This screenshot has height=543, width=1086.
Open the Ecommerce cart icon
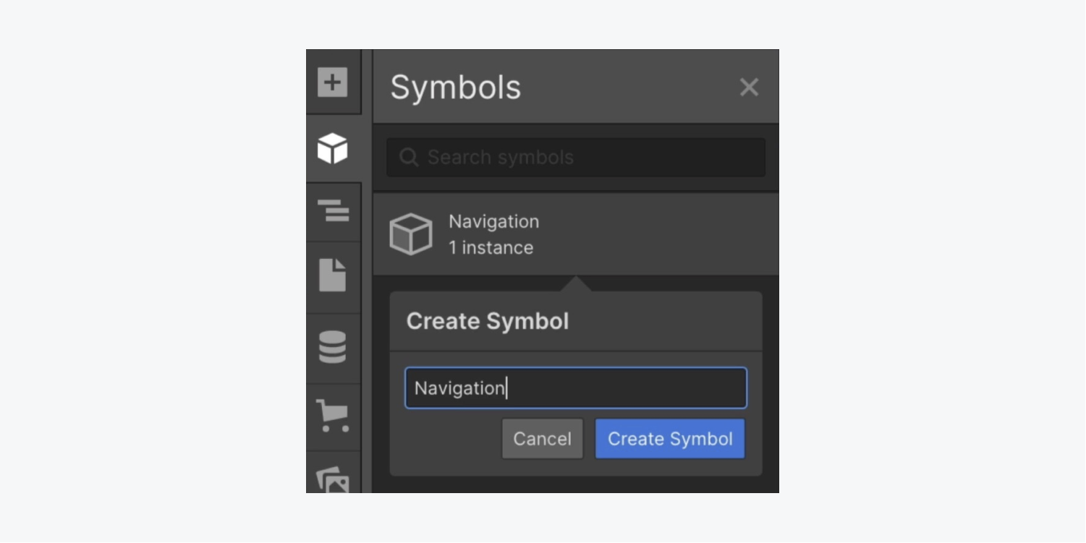tap(333, 415)
